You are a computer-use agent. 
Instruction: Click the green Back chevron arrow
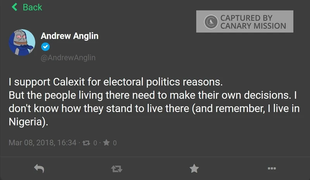click(15, 7)
